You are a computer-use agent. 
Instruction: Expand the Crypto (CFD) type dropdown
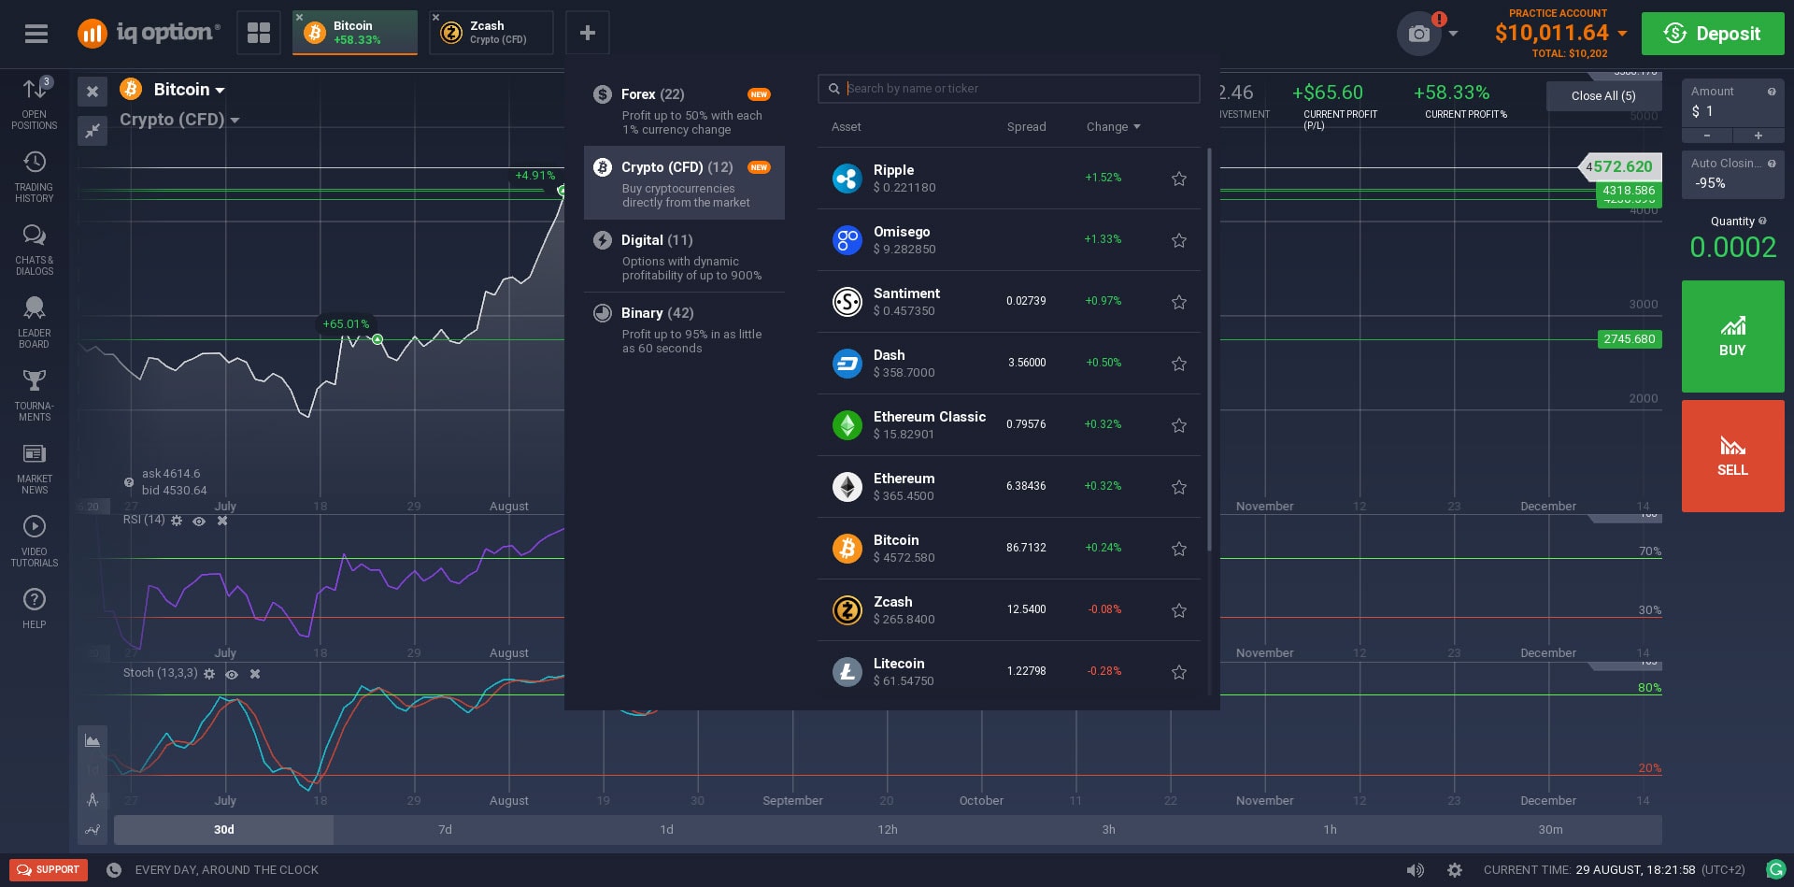(235, 121)
